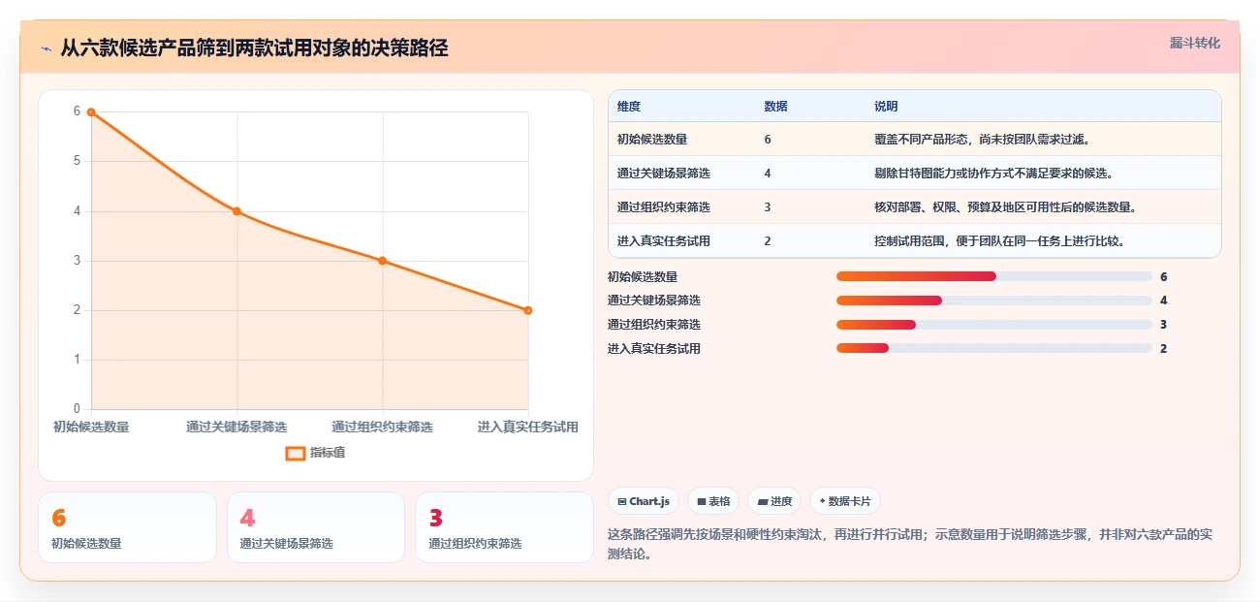
Task: Click the 表格 chip
Action: [x=712, y=501]
